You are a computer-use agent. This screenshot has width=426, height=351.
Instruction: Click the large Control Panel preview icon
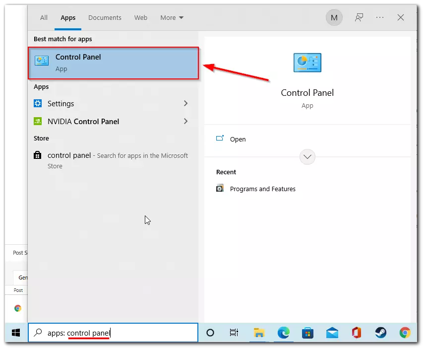(307, 63)
